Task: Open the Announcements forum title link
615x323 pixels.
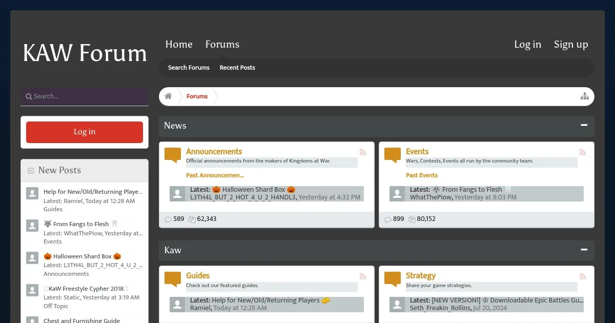Action: click(214, 152)
